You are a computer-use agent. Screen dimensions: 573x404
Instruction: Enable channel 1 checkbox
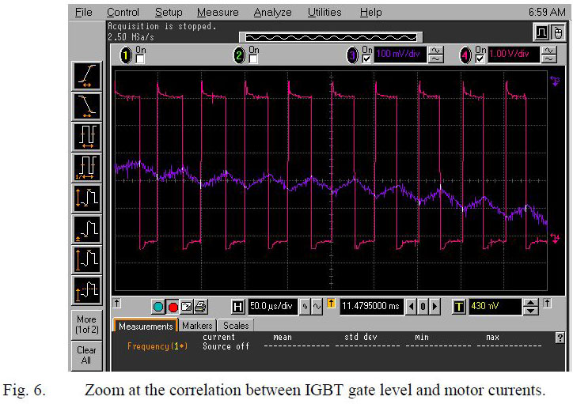click(141, 58)
